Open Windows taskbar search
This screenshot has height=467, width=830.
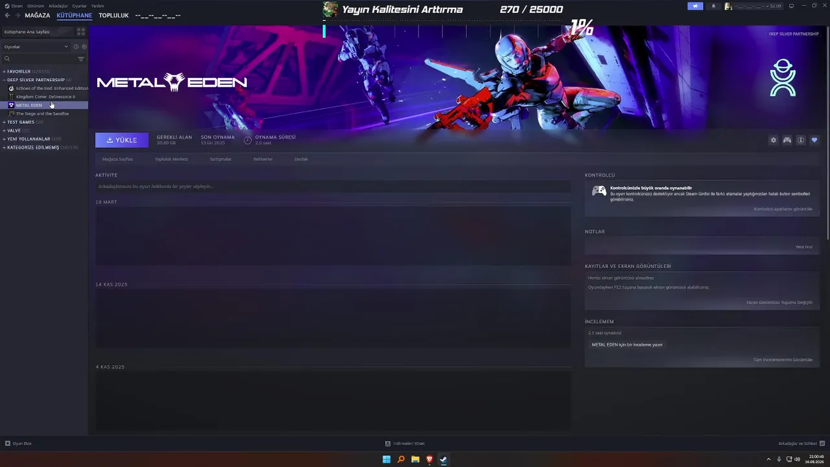click(401, 459)
